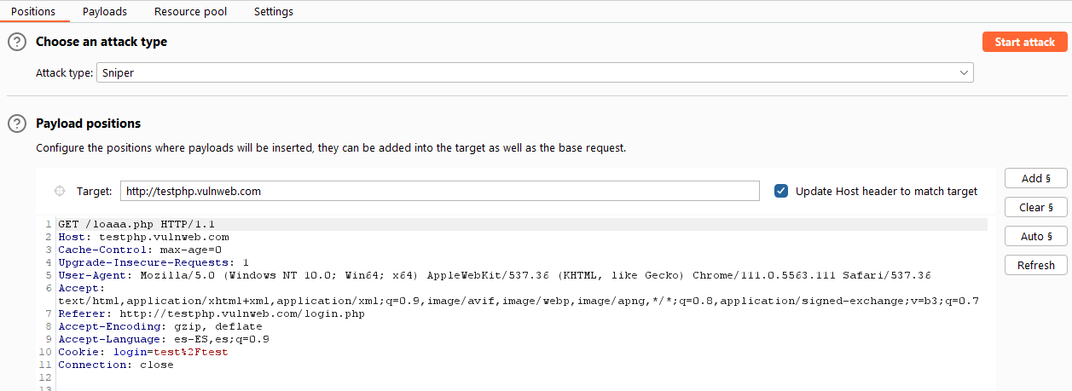Auto-place markers with Auto § button
This screenshot has width=1072, height=391.
click(1036, 236)
